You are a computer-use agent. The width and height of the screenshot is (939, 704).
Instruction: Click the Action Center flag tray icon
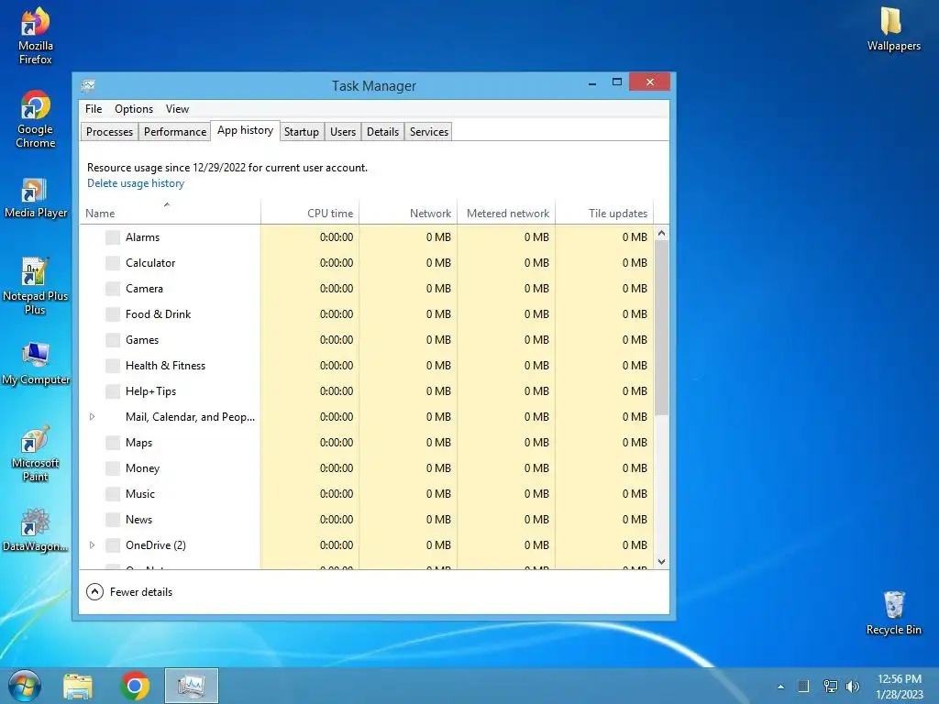tap(803, 686)
